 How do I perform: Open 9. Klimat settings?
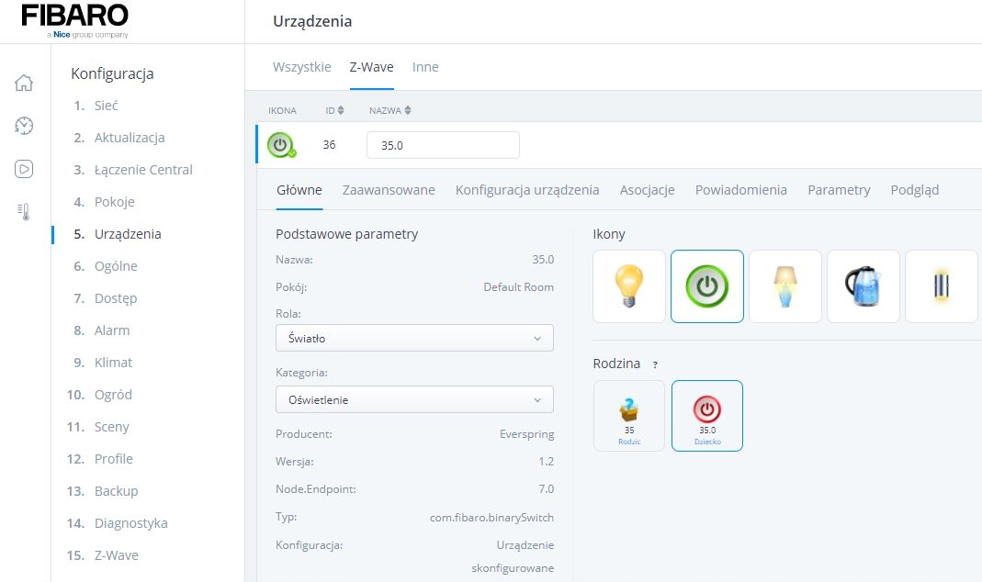click(103, 363)
